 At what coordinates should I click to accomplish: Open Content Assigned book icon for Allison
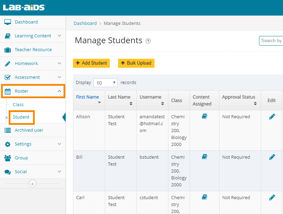click(x=205, y=117)
